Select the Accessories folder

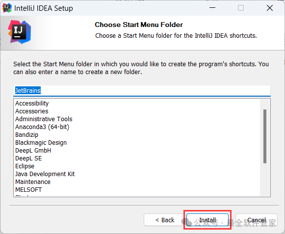pyautogui.click(x=32, y=111)
